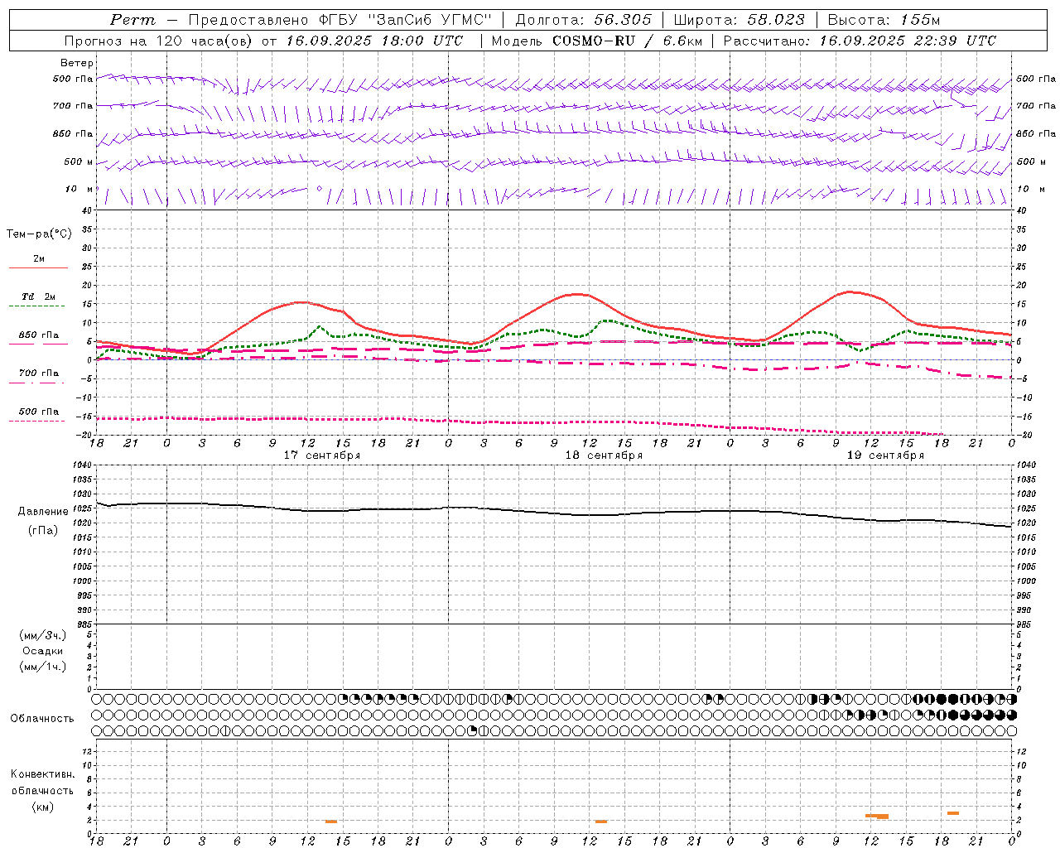1060x848 pixels.
Task: Click the "19 сентября" date label
Action: click(884, 455)
